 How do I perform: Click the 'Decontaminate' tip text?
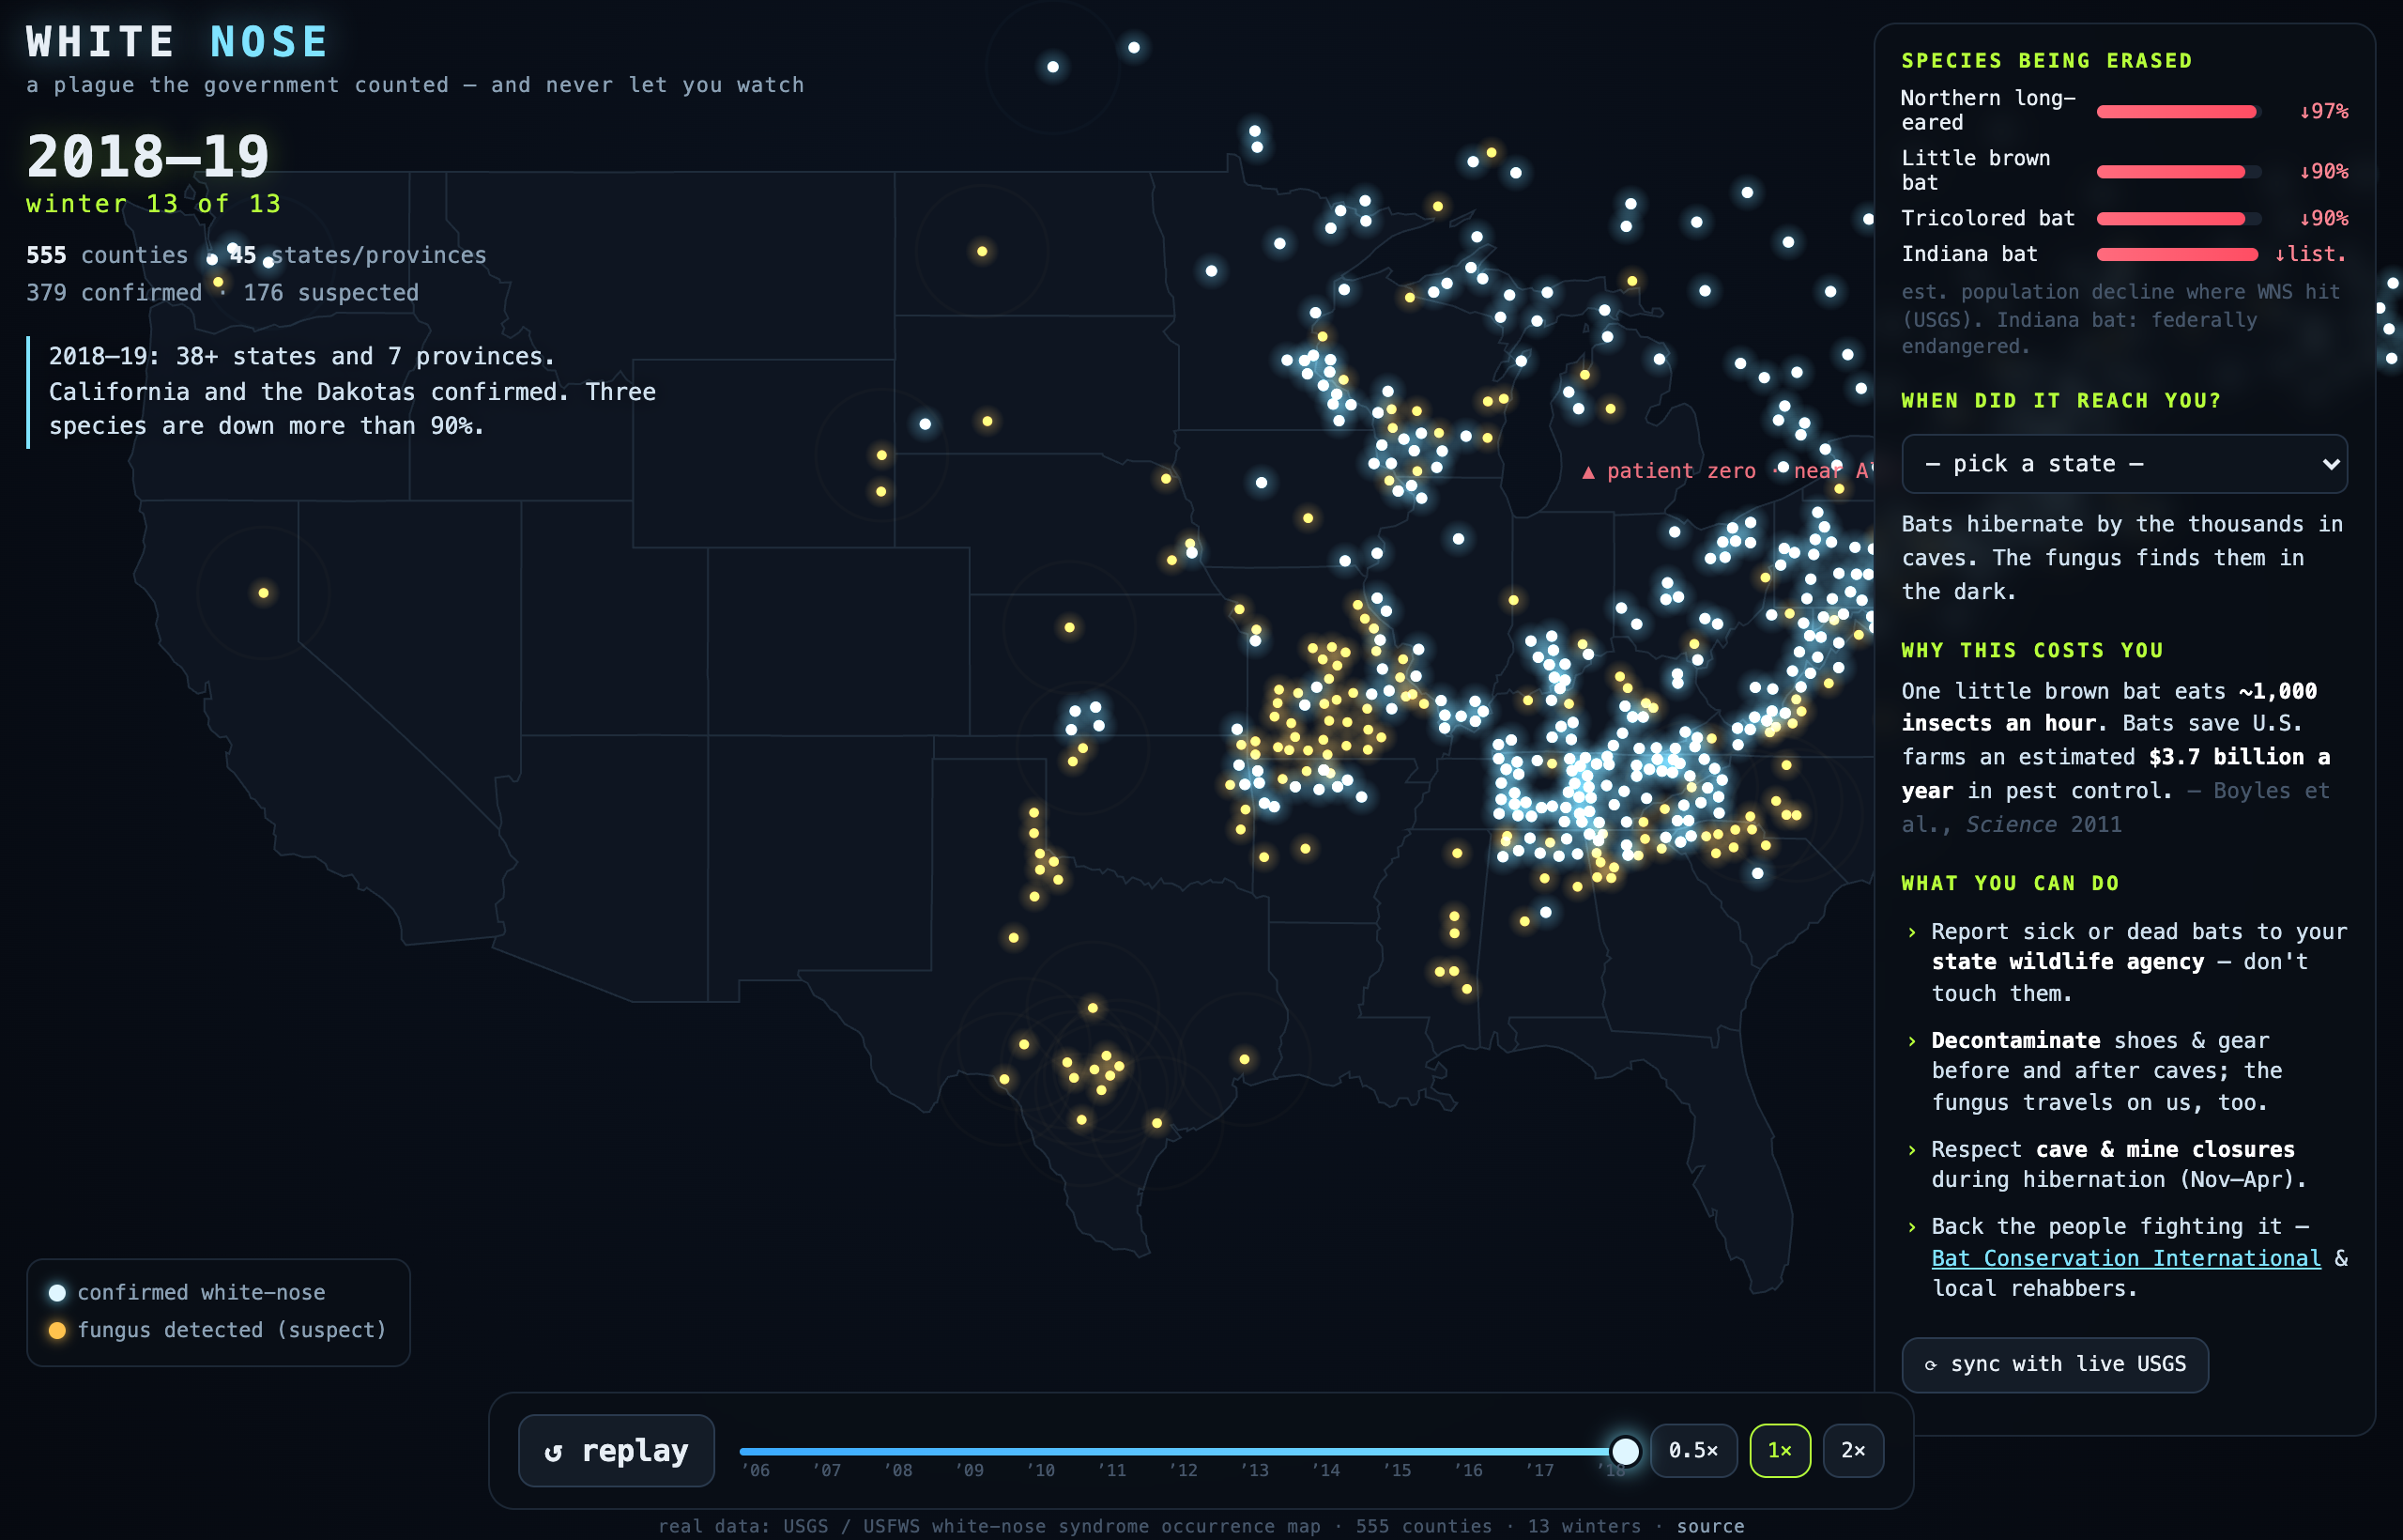pos(2015,1040)
